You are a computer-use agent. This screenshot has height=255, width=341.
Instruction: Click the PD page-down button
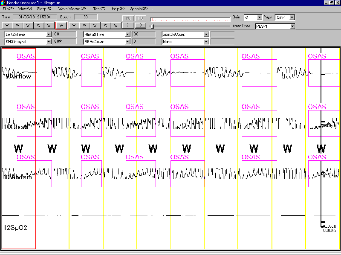[141, 18]
